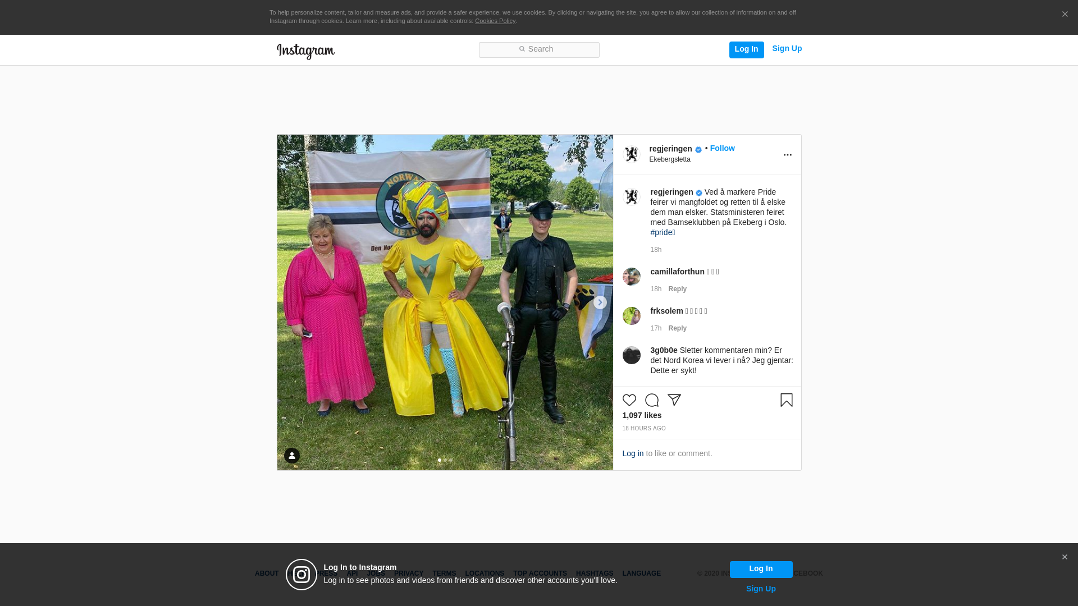This screenshot has height=606, width=1078.
Task: Show tagged people icon on photo
Action: (x=291, y=456)
